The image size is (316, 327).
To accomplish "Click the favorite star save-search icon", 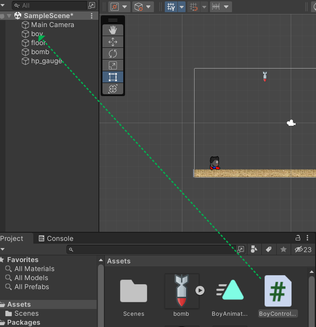I will click(283, 249).
